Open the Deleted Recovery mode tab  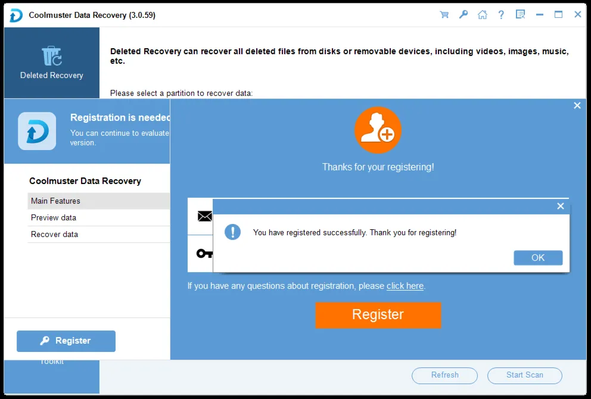coord(52,63)
